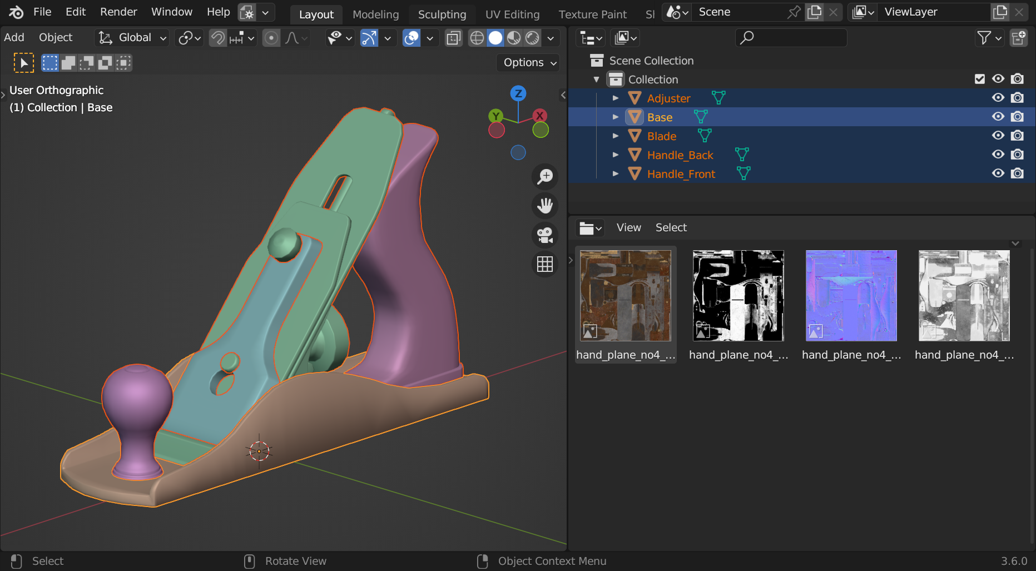Screen dimensions: 1036x571
Task: Click the pan hand icon in viewport
Action: [545, 206]
